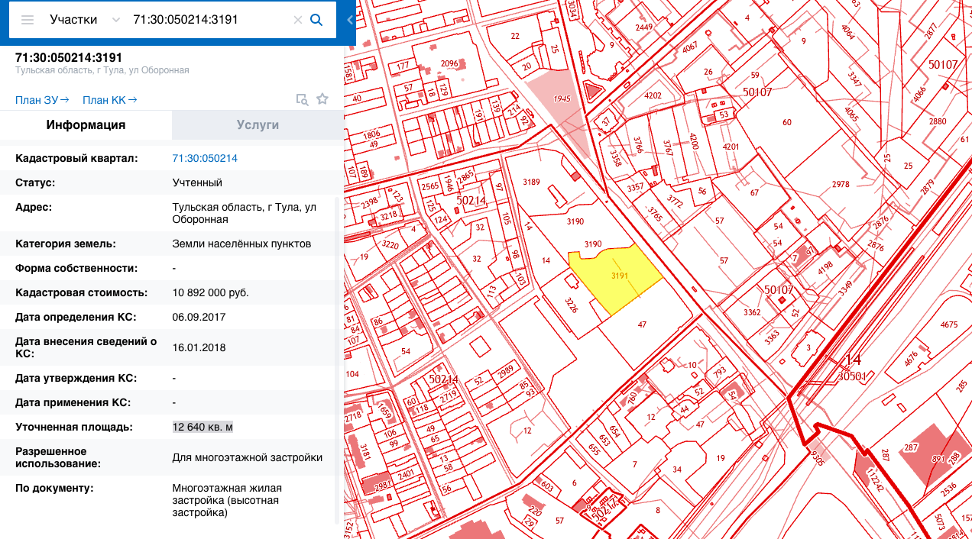Click parcel 3189 on the map

[531, 182]
